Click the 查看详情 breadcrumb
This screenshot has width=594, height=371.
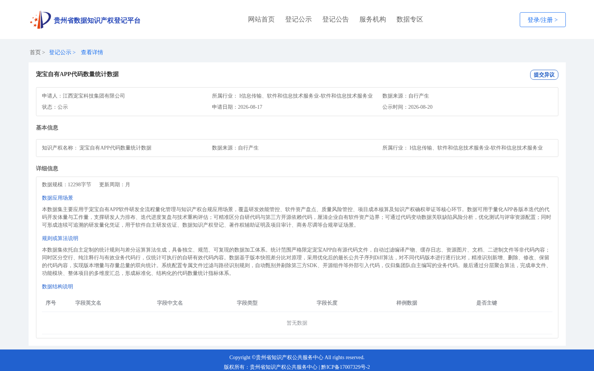point(92,52)
